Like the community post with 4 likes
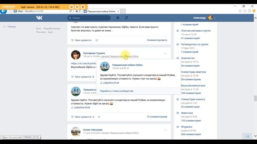This screenshot has width=257, height=144. tap(82, 117)
